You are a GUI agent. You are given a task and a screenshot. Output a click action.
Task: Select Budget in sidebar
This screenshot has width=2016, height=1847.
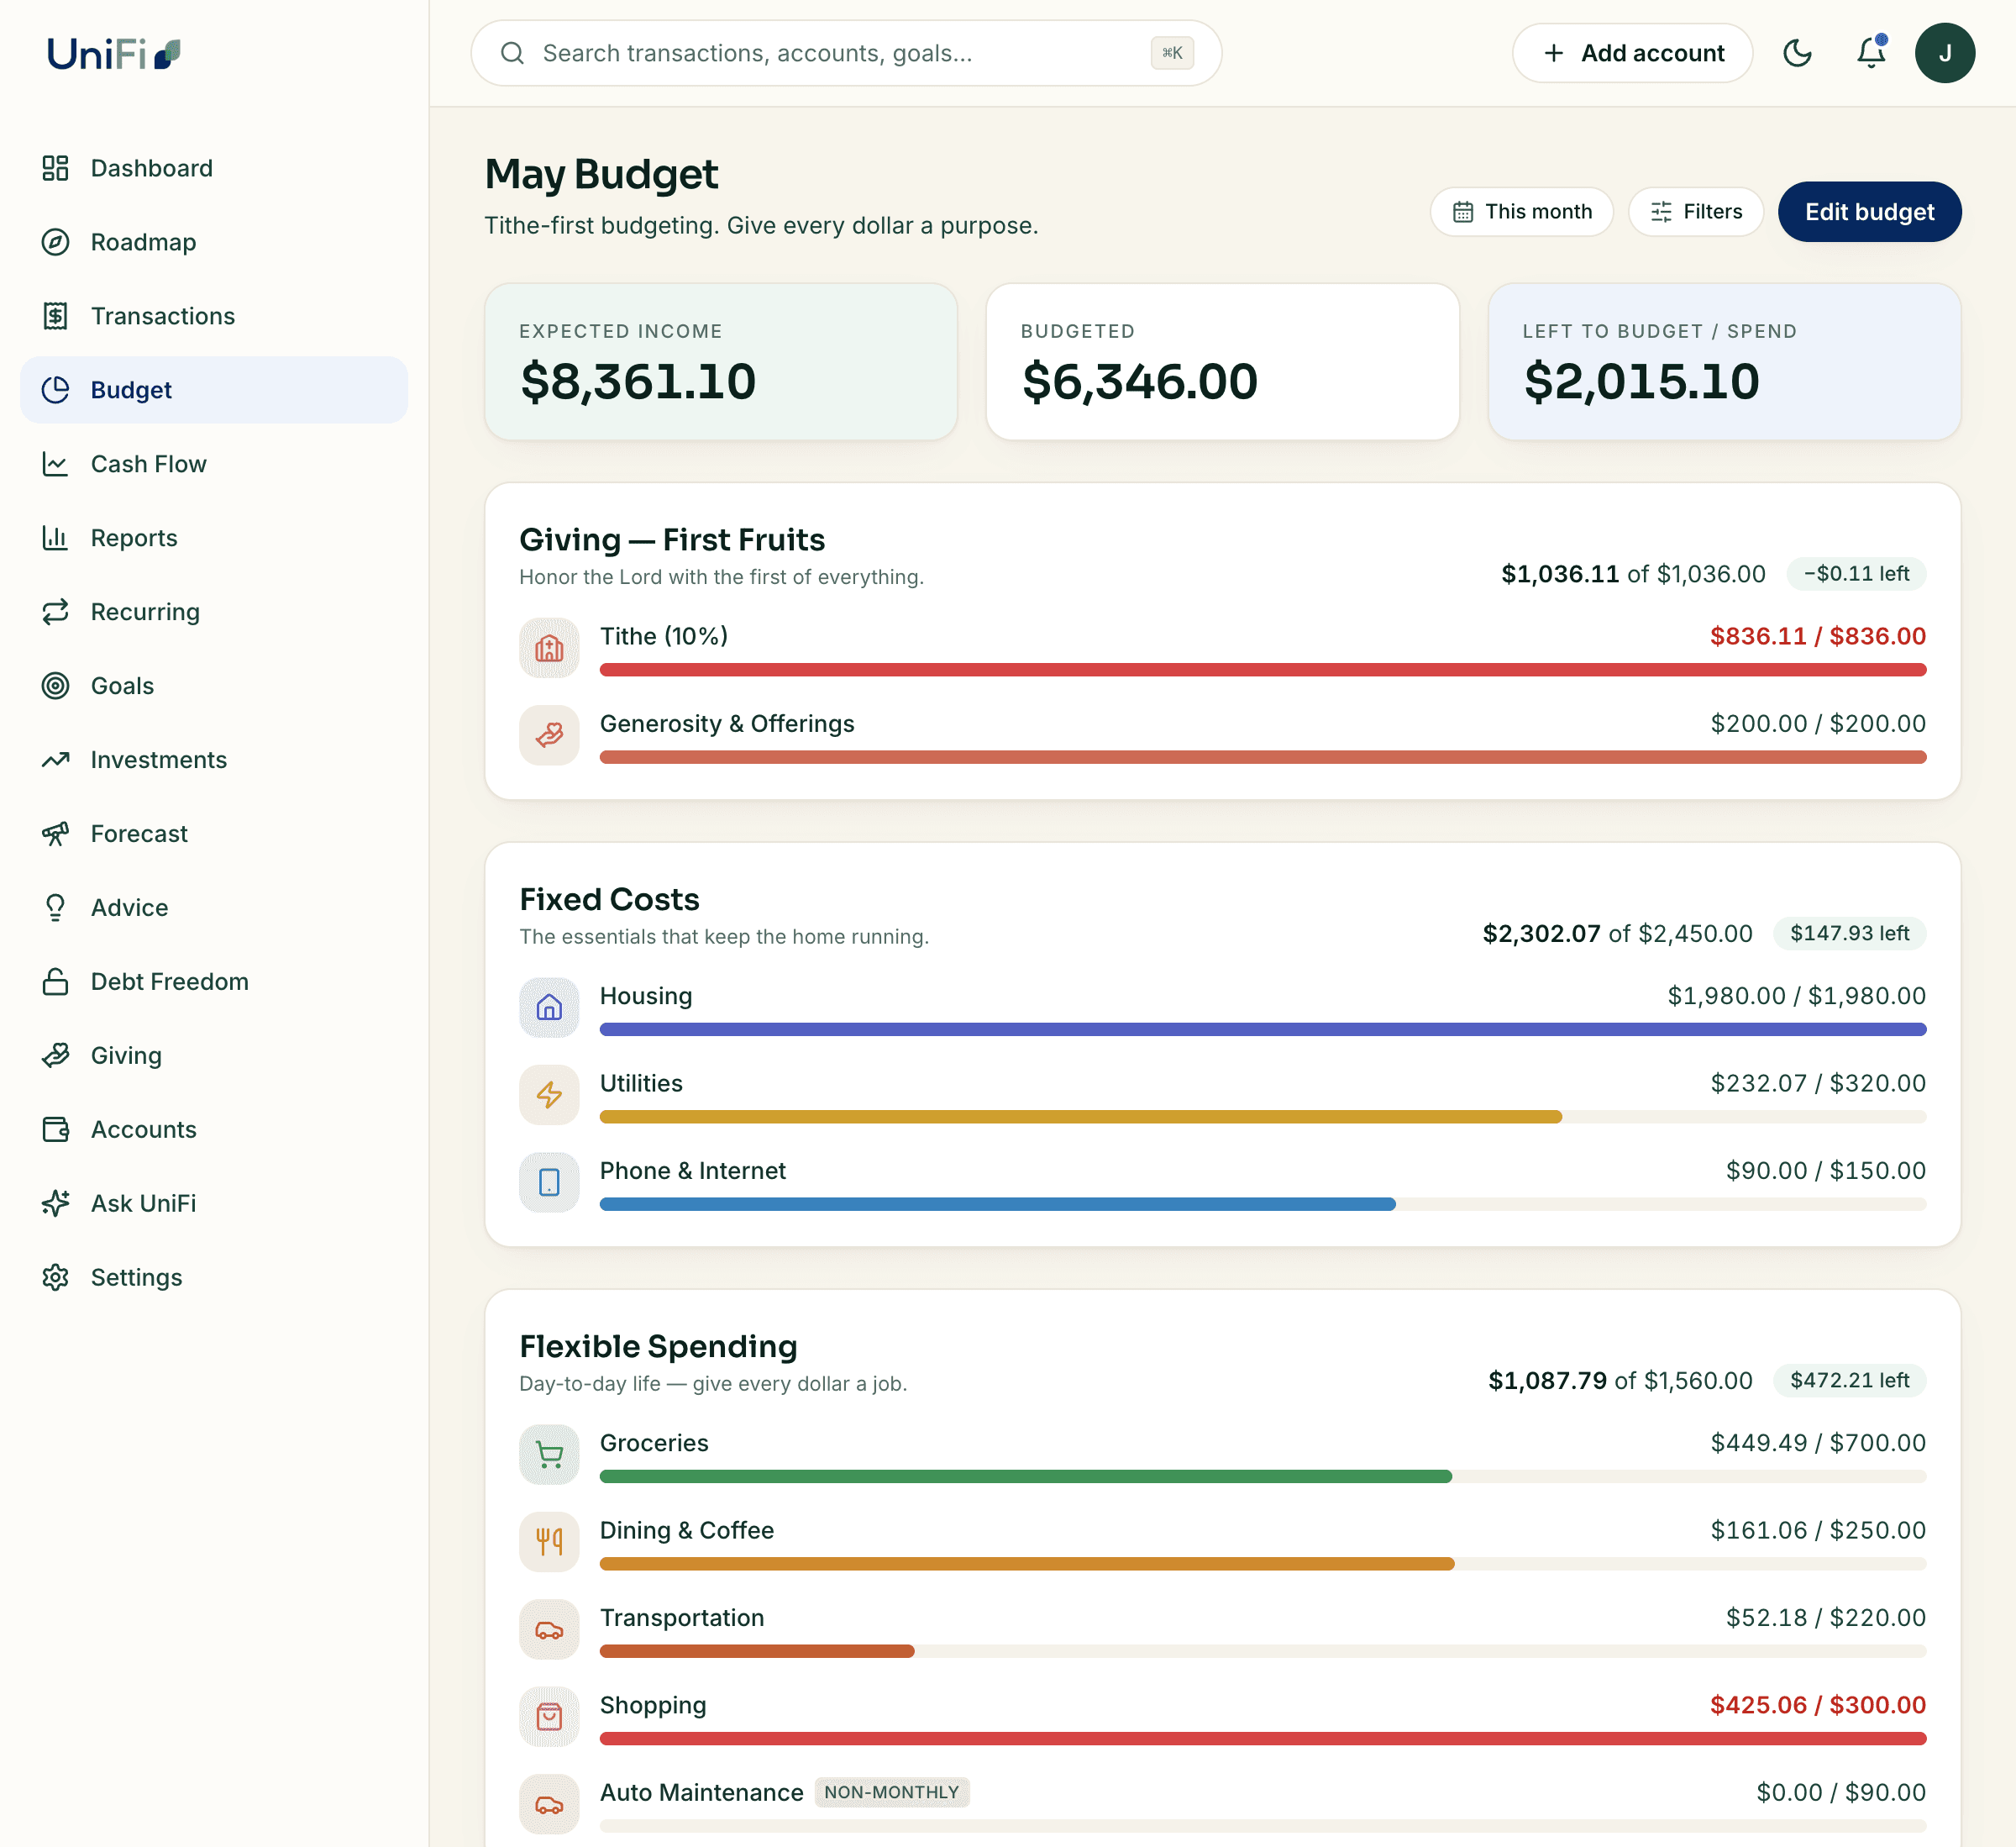coord(214,390)
